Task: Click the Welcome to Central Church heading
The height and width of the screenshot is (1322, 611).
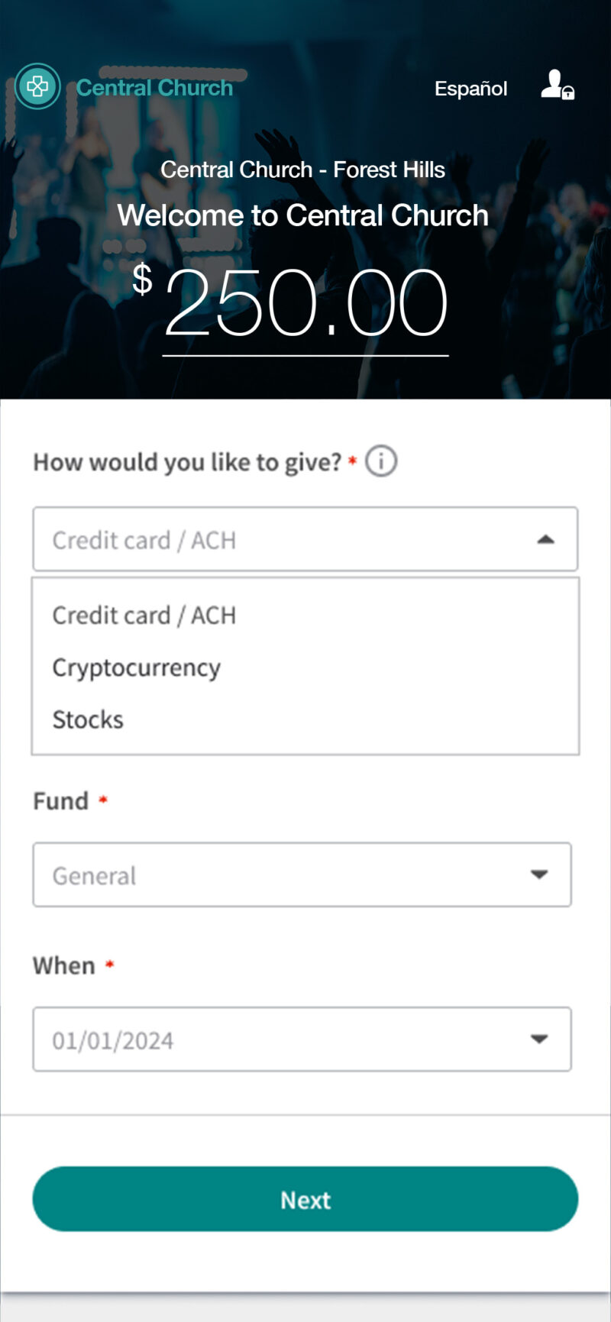Action: [x=303, y=215]
